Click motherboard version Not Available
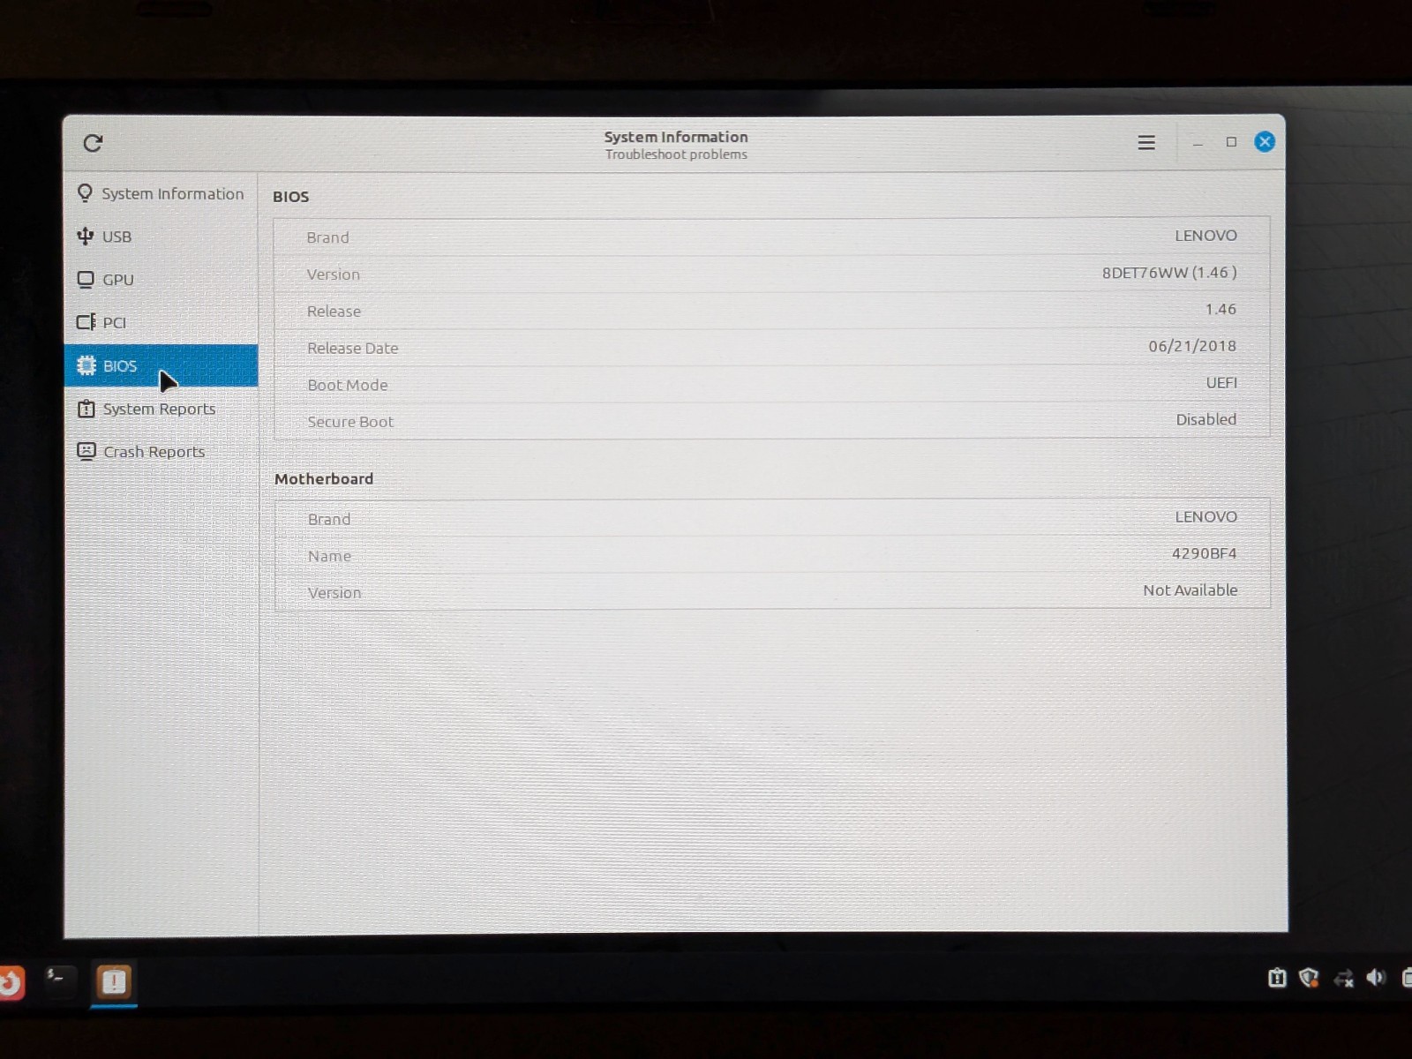The image size is (1412, 1059). [1190, 590]
